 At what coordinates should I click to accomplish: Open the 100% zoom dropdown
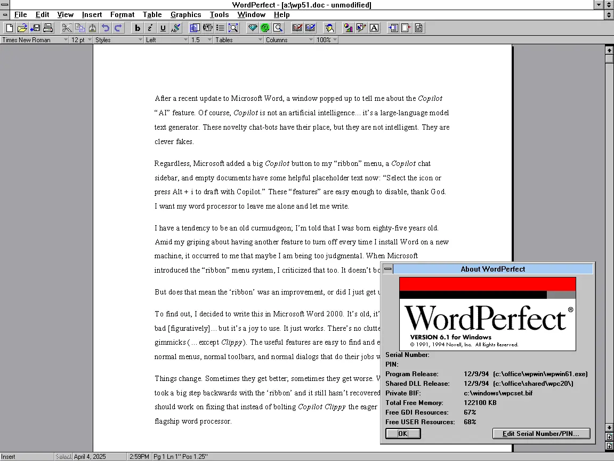[327, 40]
